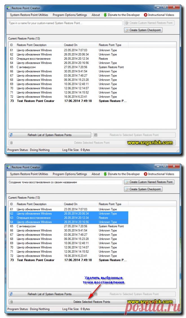Click 'Current Restore Points (13)' label, upper window
The width and height of the screenshot is (186, 318).
coord(24,38)
